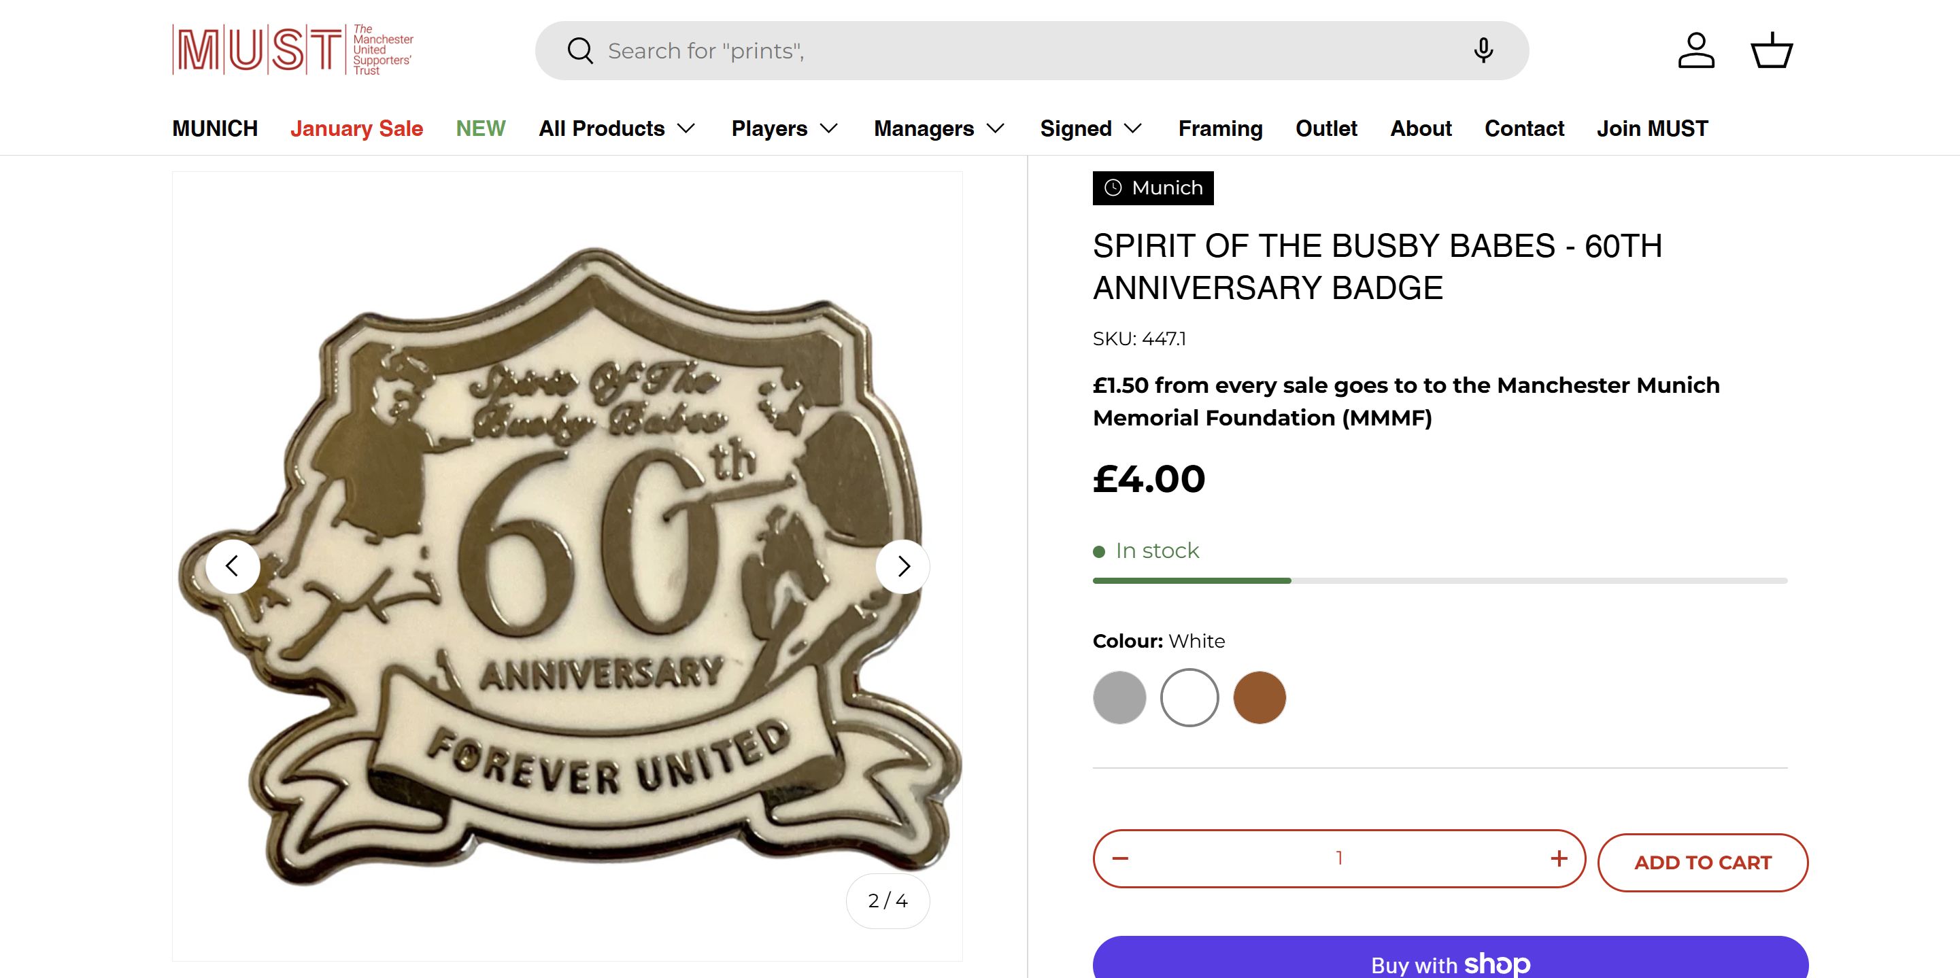Image resolution: width=1960 pixels, height=978 pixels.
Task: Click the search magnifier icon
Action: coord(580,51)
